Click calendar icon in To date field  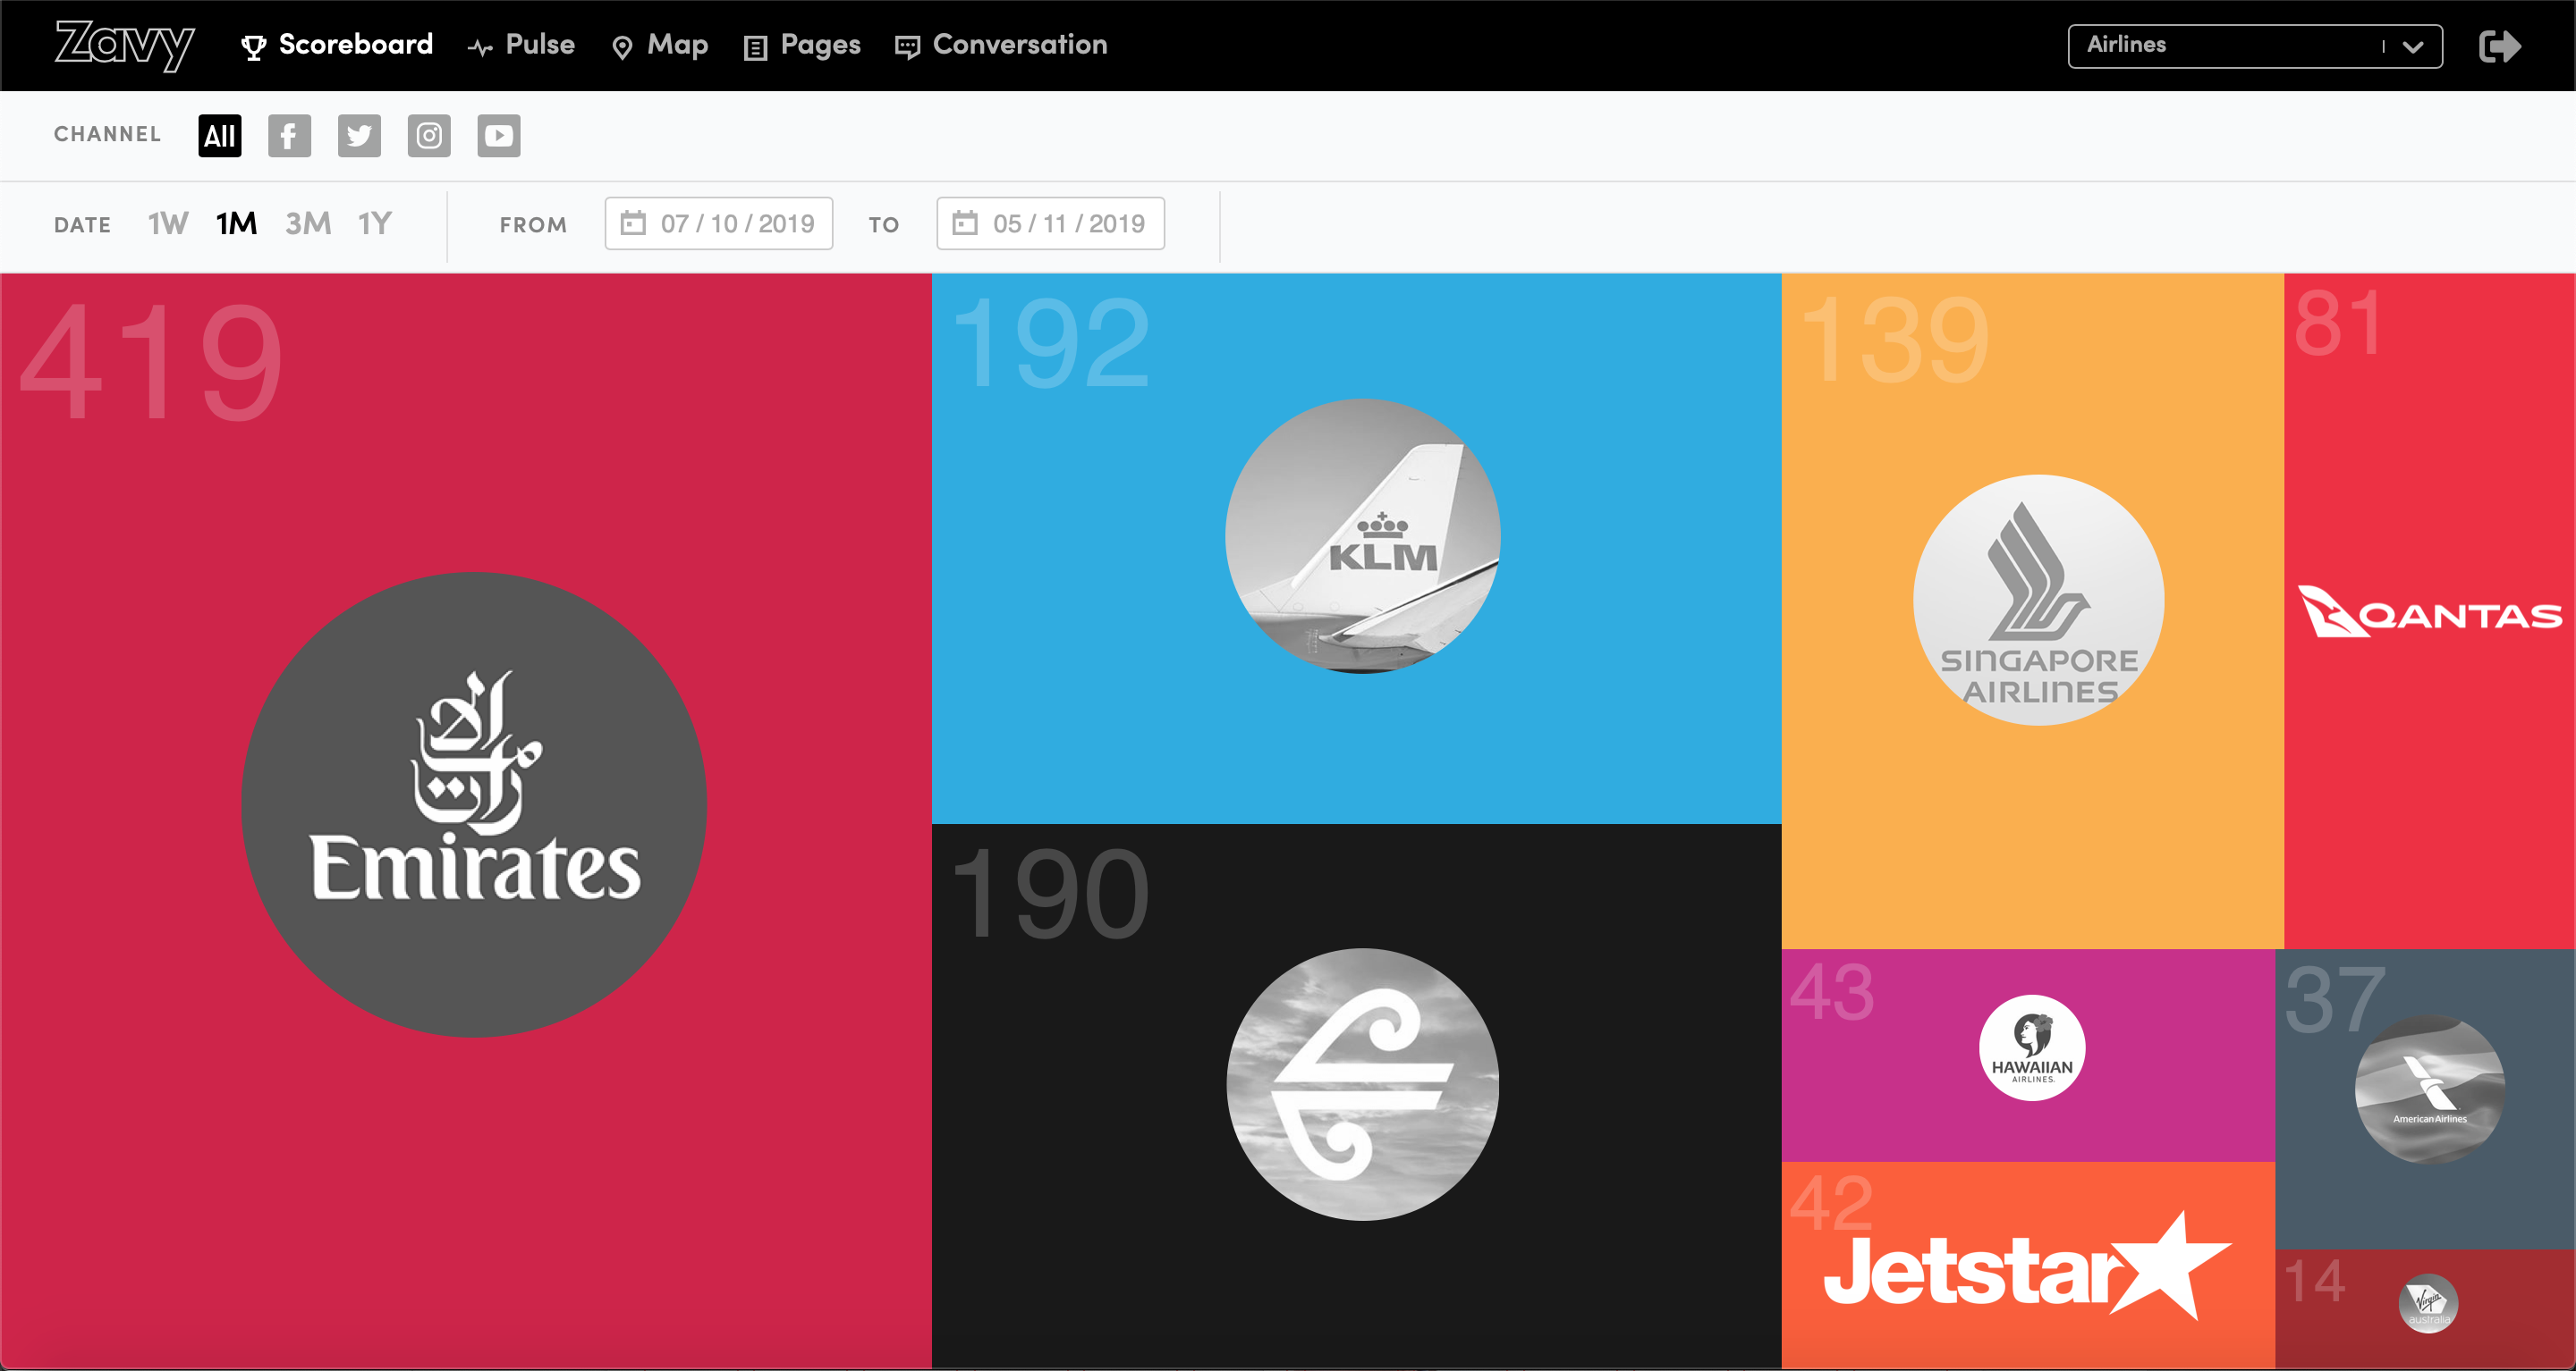coord(964,223)
